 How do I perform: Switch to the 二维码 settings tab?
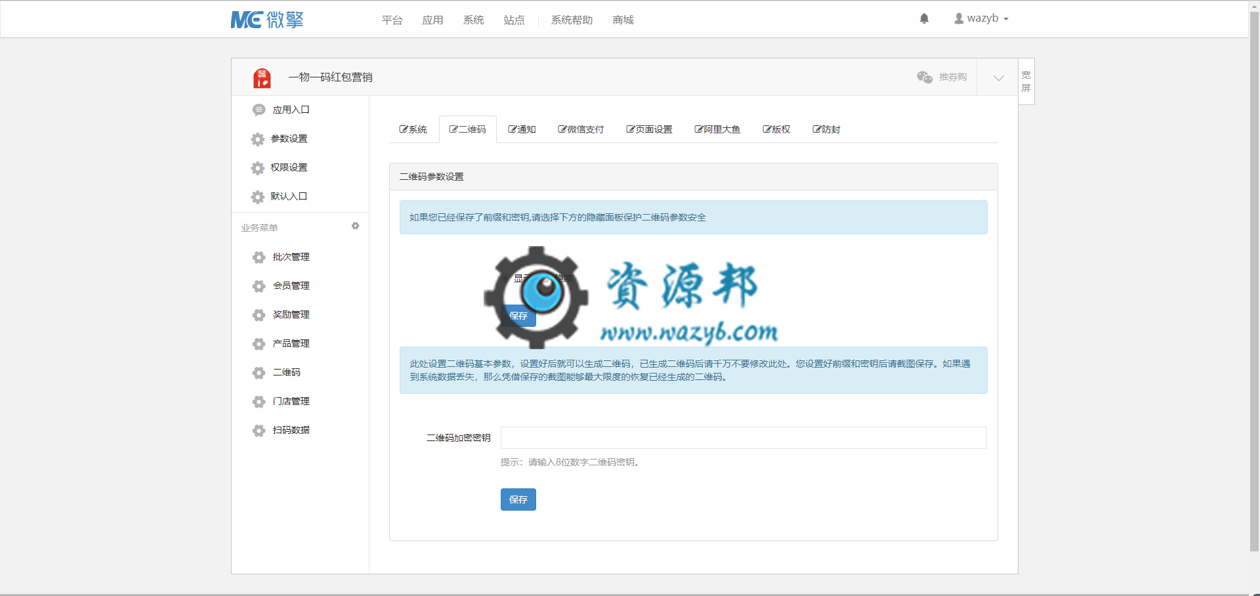coord(467,129)
